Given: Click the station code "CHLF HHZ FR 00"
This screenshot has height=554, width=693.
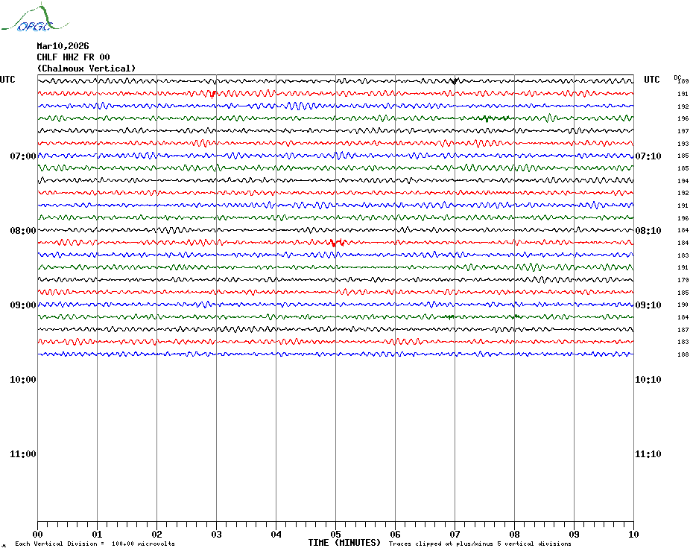Looking at the screenshot, I should (73, 57).
